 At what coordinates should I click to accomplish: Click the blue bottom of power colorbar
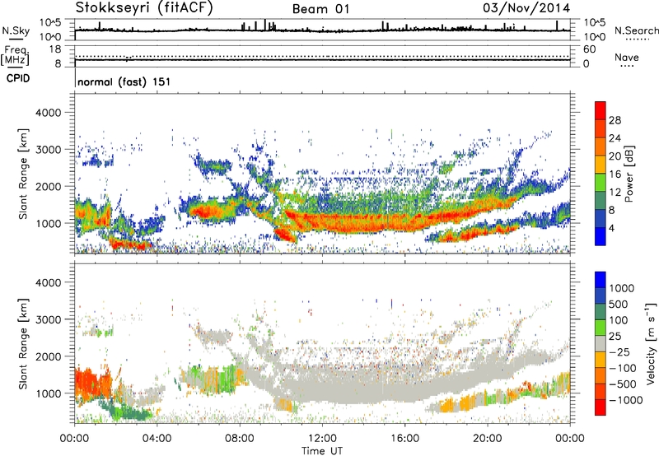pos(601,236)
